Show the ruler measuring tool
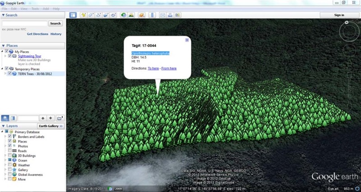This screenshot has height=192, width=361. pos(152,15)
